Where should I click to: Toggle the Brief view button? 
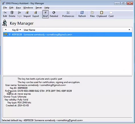(x=45, y=14)
